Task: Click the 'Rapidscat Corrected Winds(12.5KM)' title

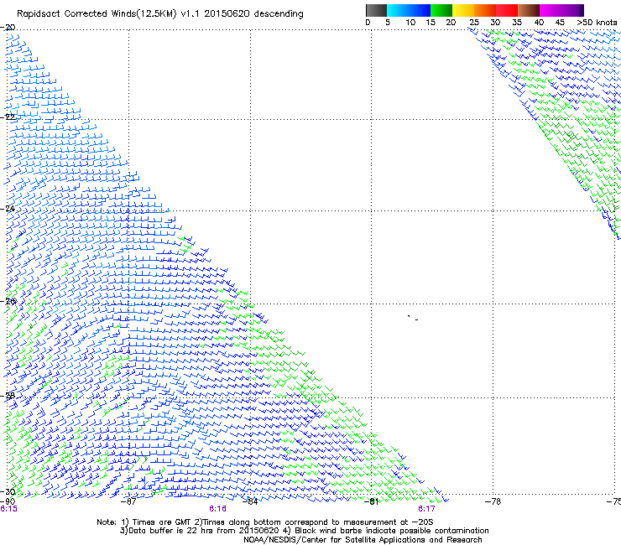Action: pos(97,14)
